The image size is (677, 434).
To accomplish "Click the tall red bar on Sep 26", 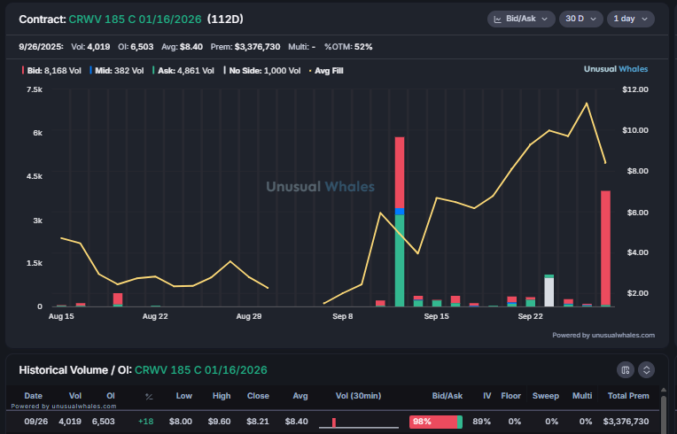I will pyautogui.click(x=605, y=248).
